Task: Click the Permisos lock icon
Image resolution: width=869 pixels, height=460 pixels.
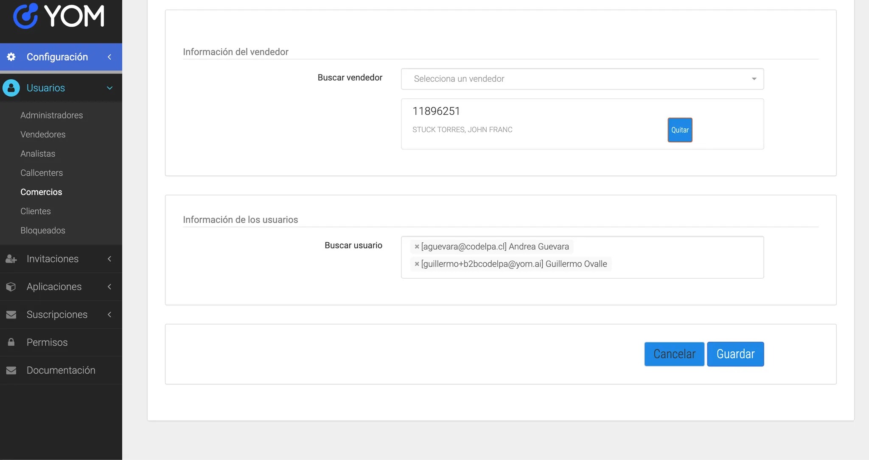Action: click(x=11, y=342)
